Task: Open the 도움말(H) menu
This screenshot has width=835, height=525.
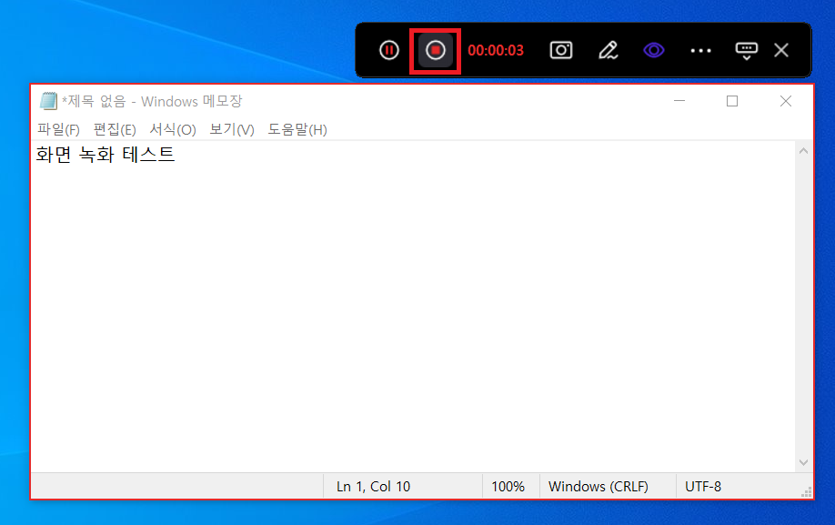Action: point(297,129)
